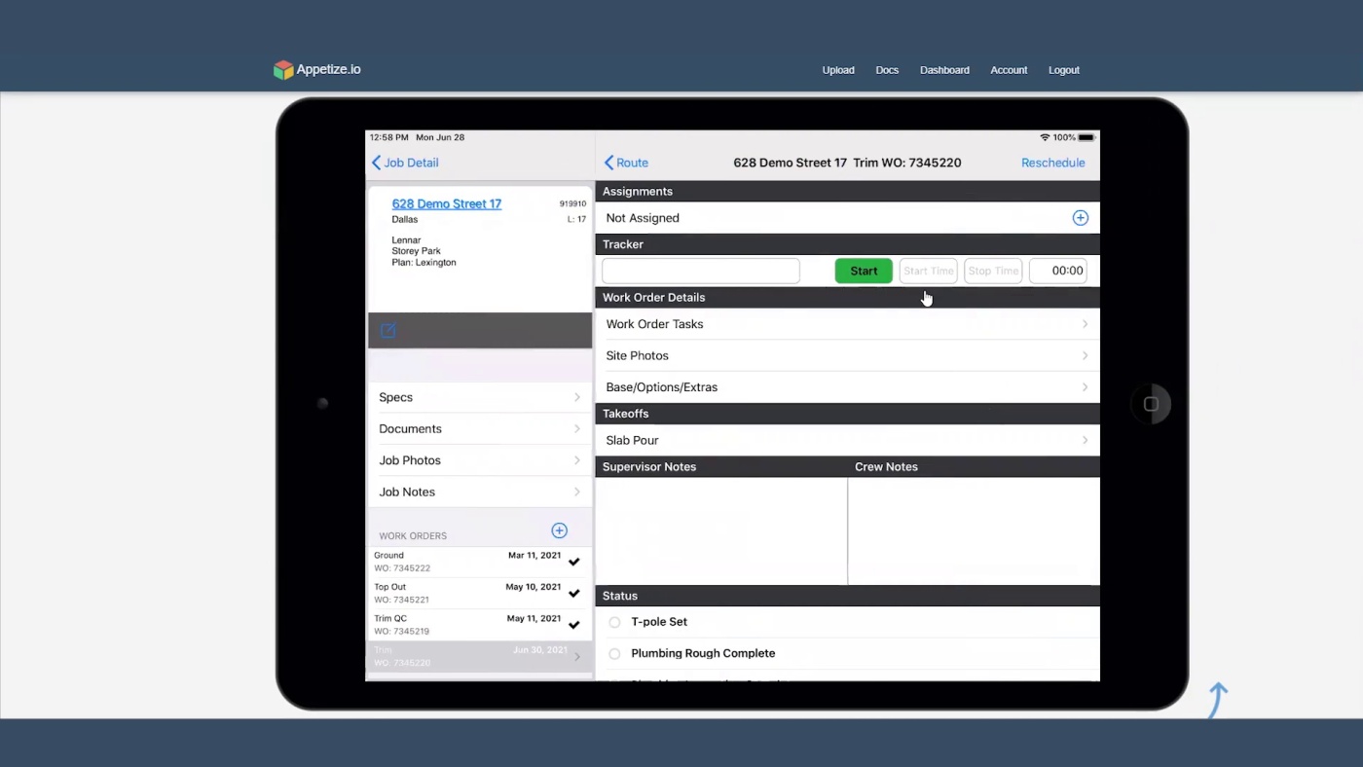Tap Reschedule
This screenshot has height=767, width=1363.
pyautogui.click(x=1052, y=163)
